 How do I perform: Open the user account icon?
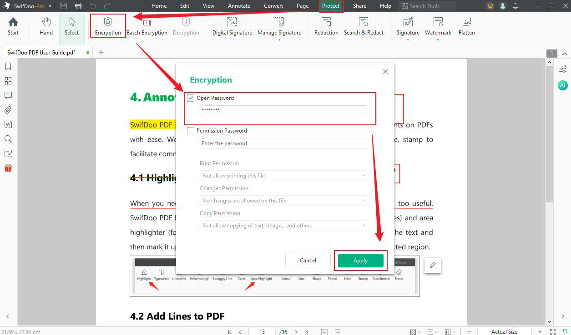tap(503, 6)
